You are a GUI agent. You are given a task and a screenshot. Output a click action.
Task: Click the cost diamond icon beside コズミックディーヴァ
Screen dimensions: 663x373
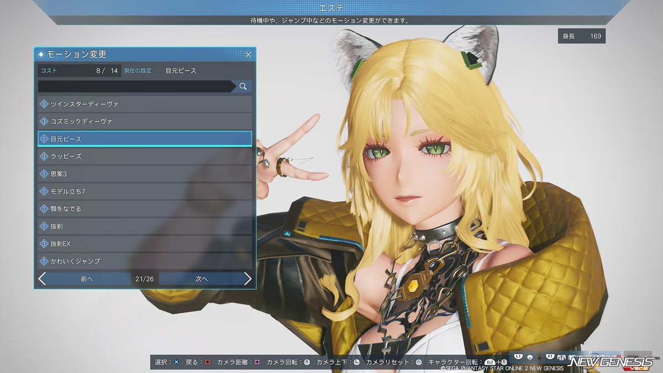(x=44, y=121)
